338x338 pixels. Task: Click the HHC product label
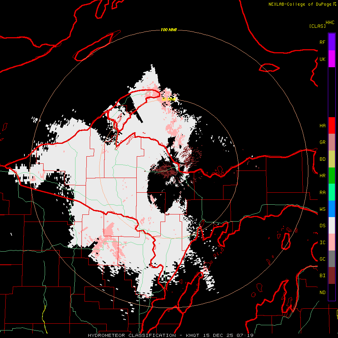tap(330, 23)
